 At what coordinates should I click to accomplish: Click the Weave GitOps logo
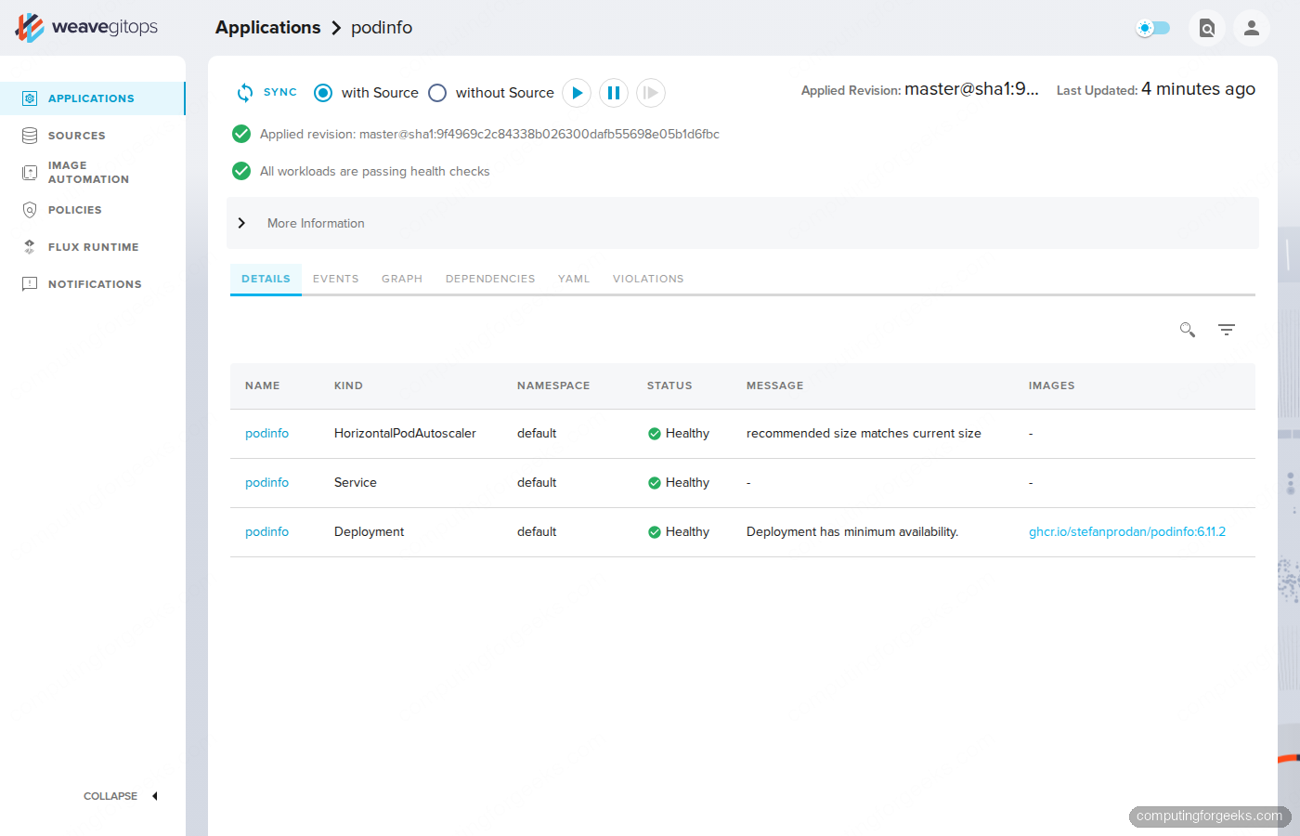[x=86, y=27]
